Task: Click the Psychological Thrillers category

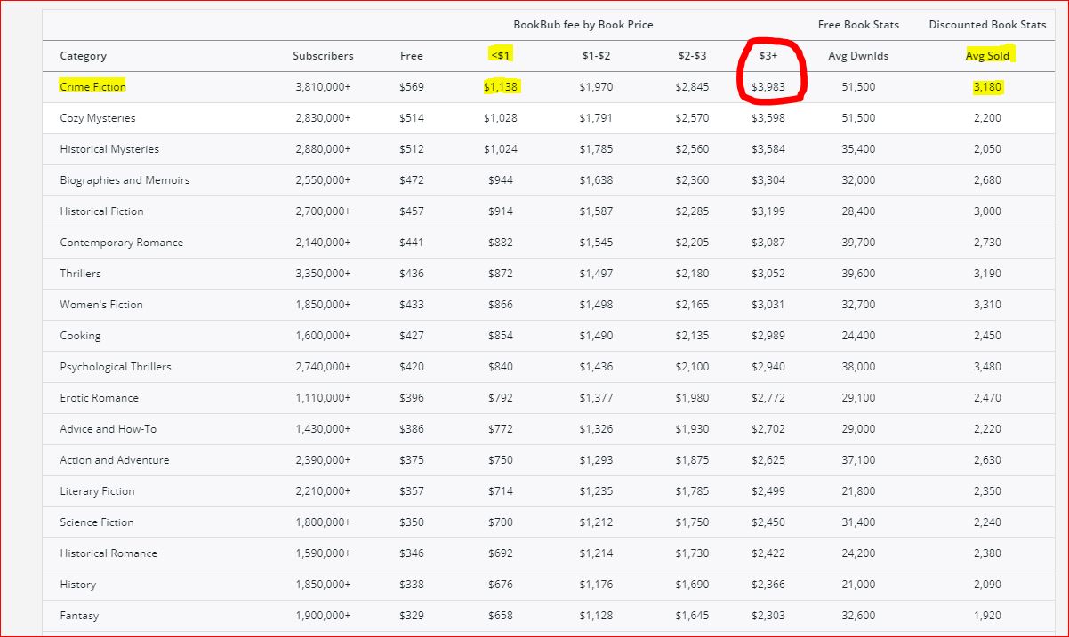Action: [116, 367]
